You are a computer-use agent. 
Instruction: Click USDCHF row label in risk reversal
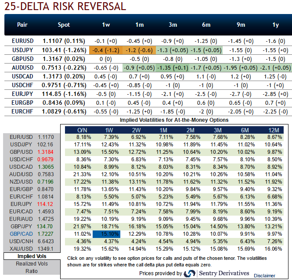point(22,85)
